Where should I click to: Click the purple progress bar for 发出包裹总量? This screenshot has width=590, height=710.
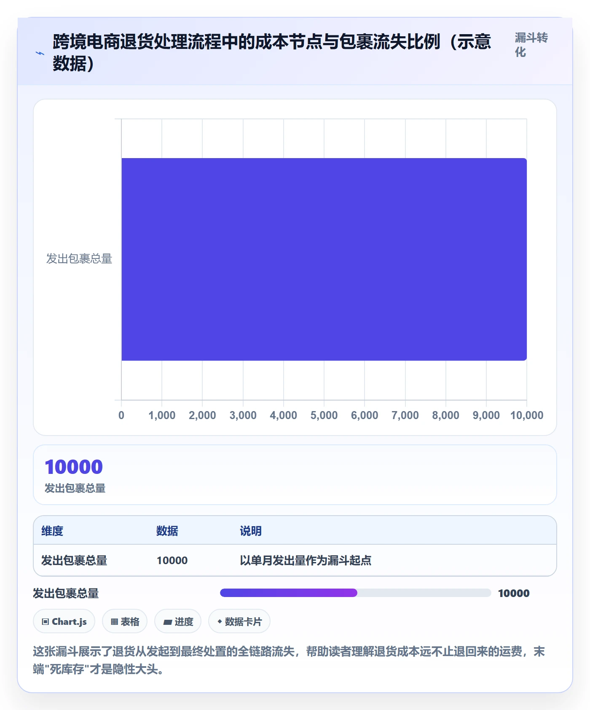point(289,593)
